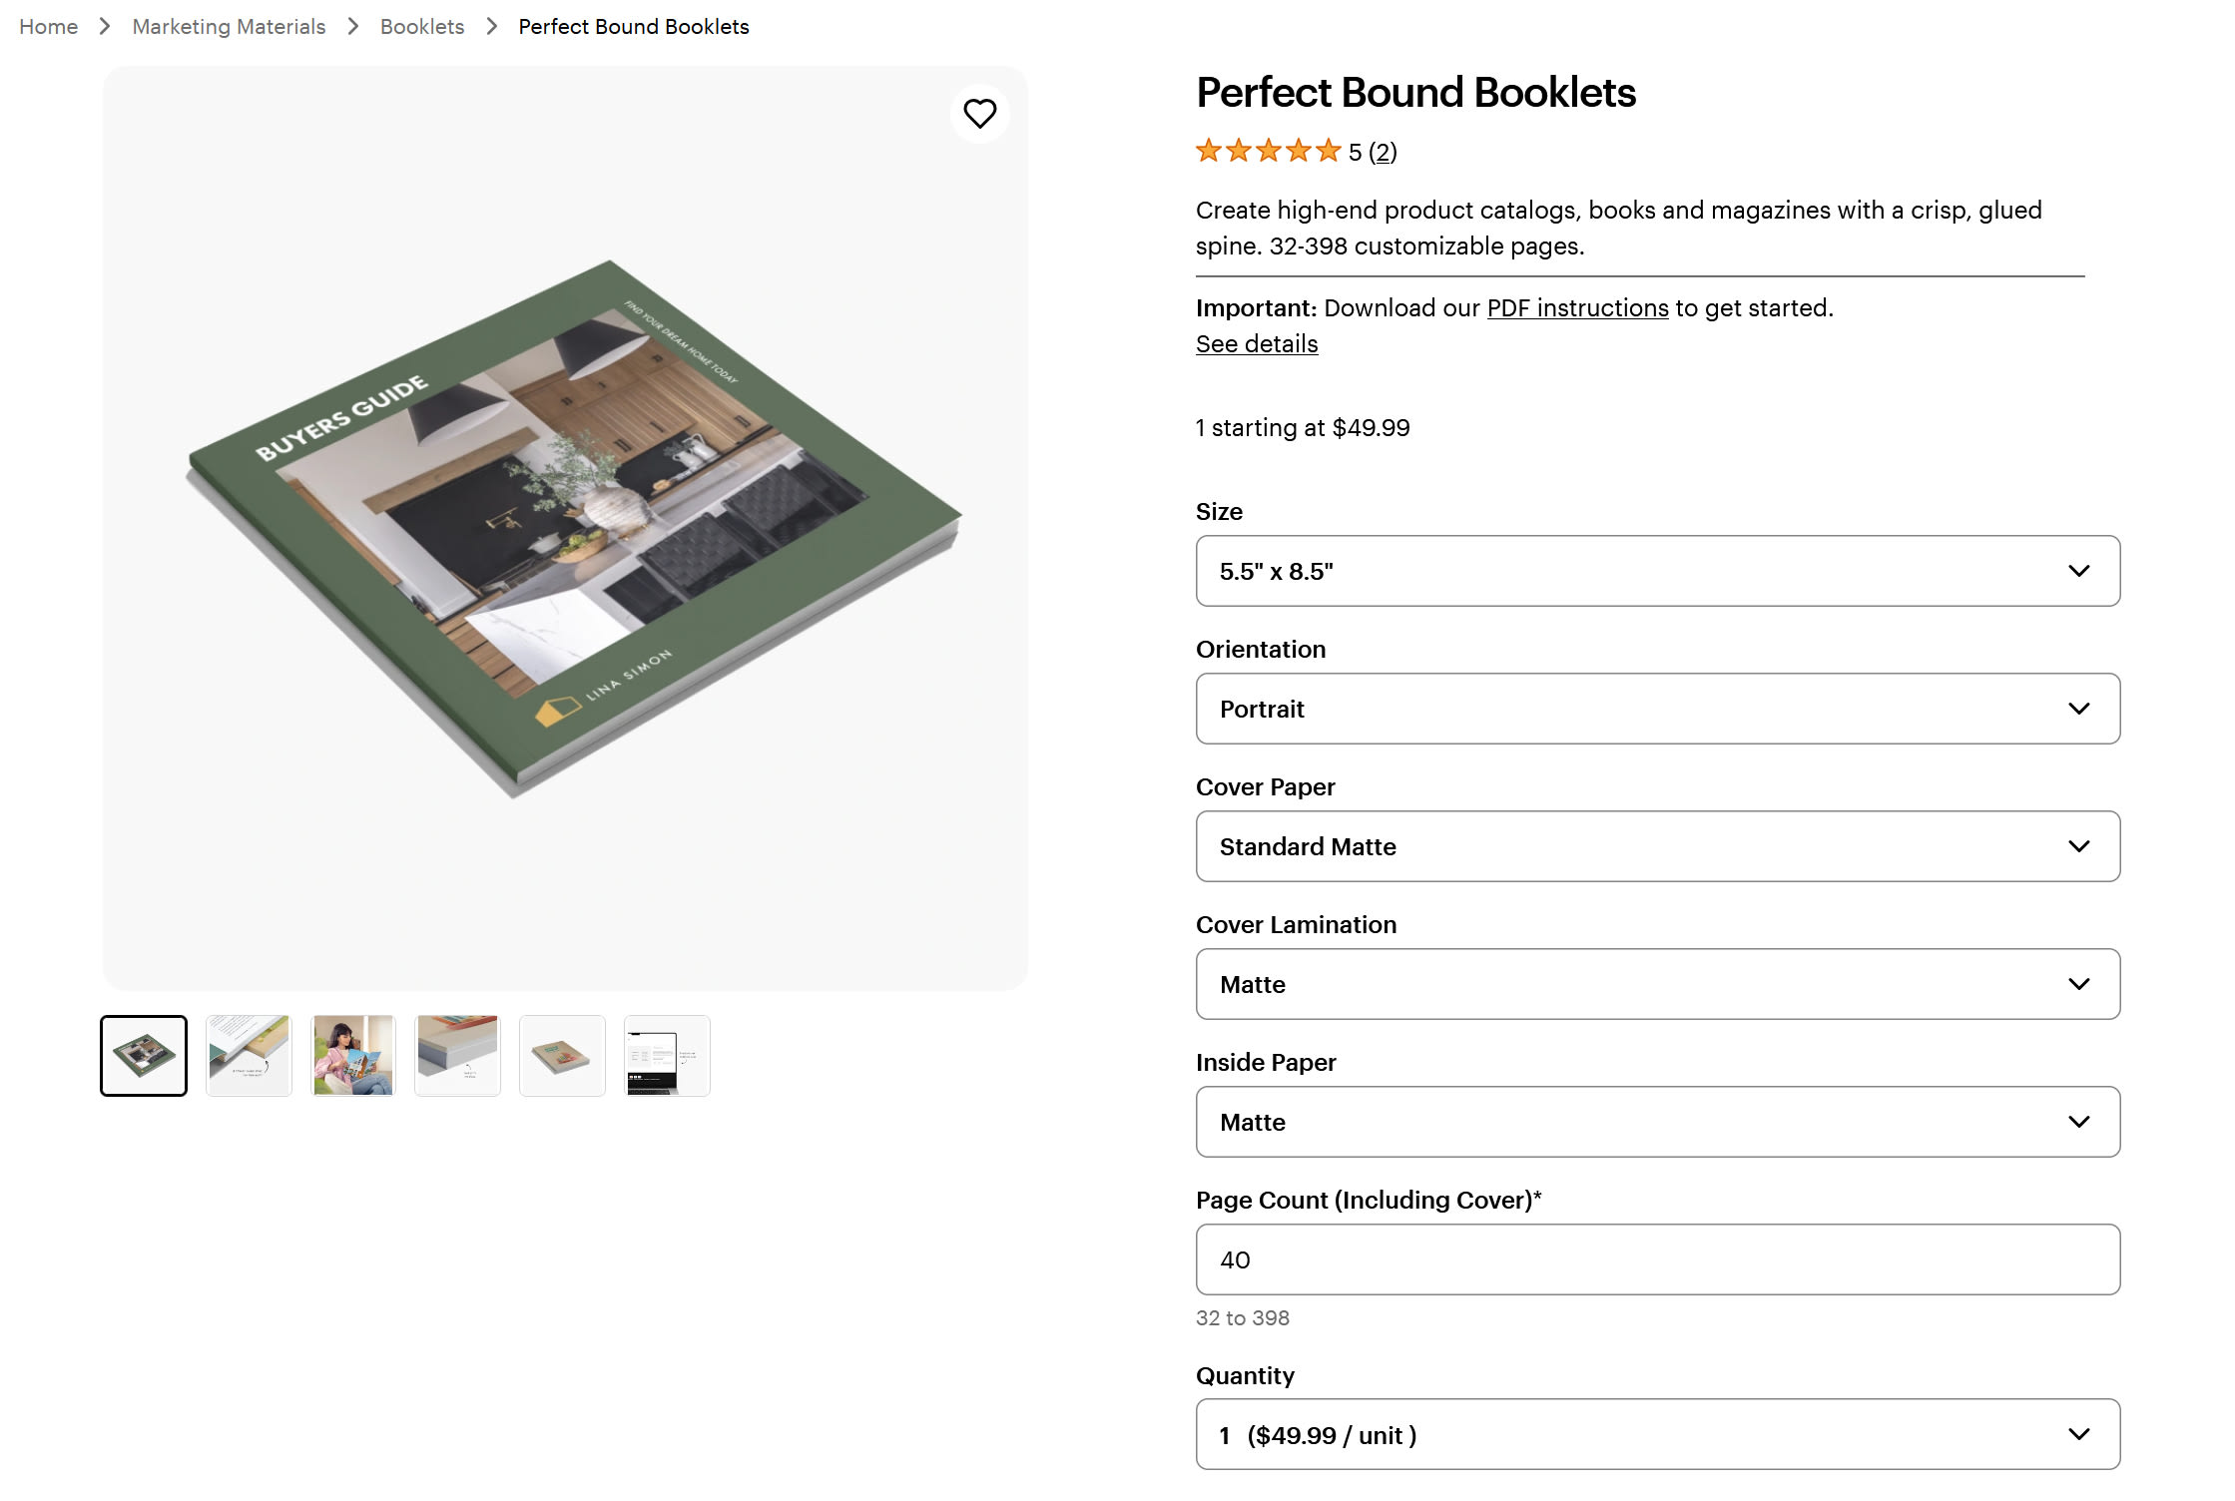Open the Orientation dropdown set to Portrait
This screenshot has width=2235, height=1501.
1657,709
